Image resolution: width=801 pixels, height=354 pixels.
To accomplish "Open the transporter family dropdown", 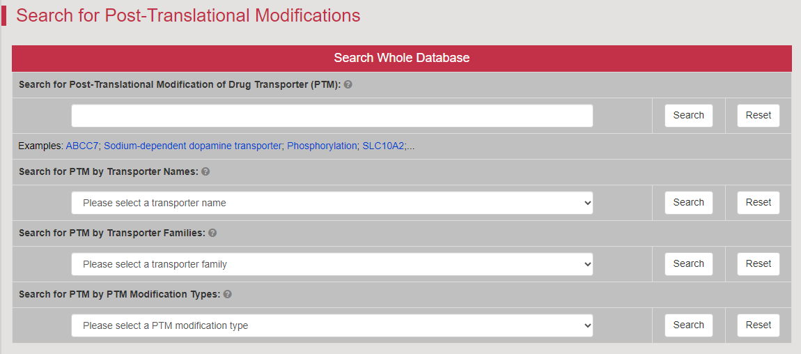I will pyautogui.click(x=332, y=264).
